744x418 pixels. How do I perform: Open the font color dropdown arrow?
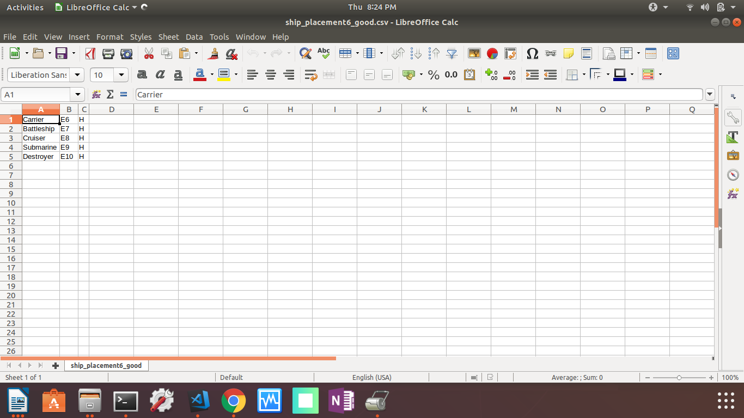pos(211,75)
